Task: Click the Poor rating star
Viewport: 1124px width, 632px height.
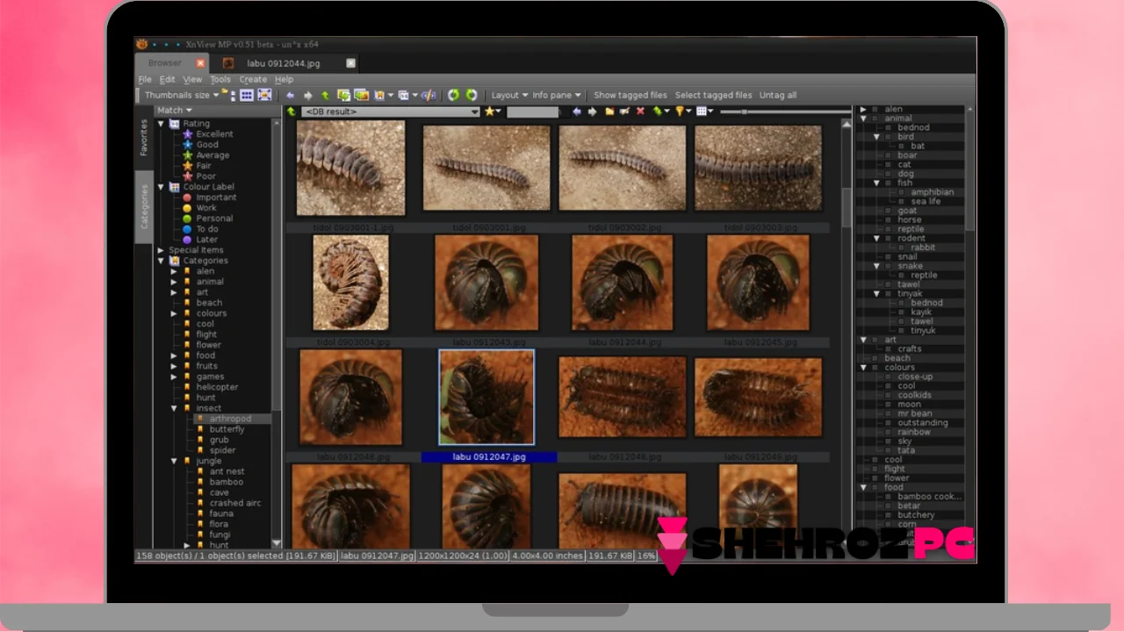Action: click(x=187, y=176)
